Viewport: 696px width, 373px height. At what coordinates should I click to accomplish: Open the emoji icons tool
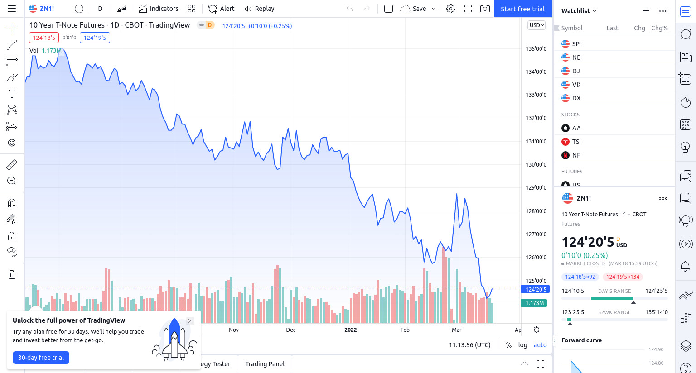[x=12, y=143]
